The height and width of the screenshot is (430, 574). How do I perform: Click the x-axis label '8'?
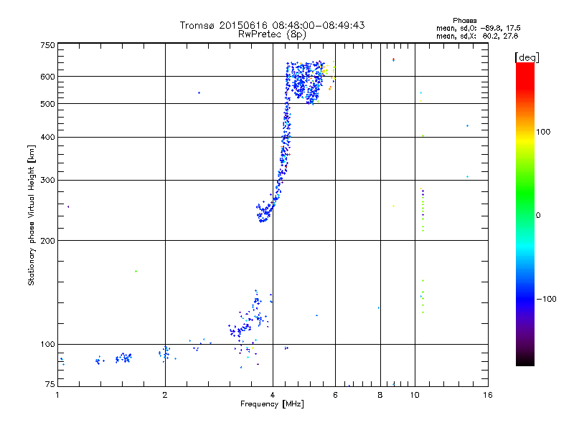pyautogui.click(x=380, y=395)
